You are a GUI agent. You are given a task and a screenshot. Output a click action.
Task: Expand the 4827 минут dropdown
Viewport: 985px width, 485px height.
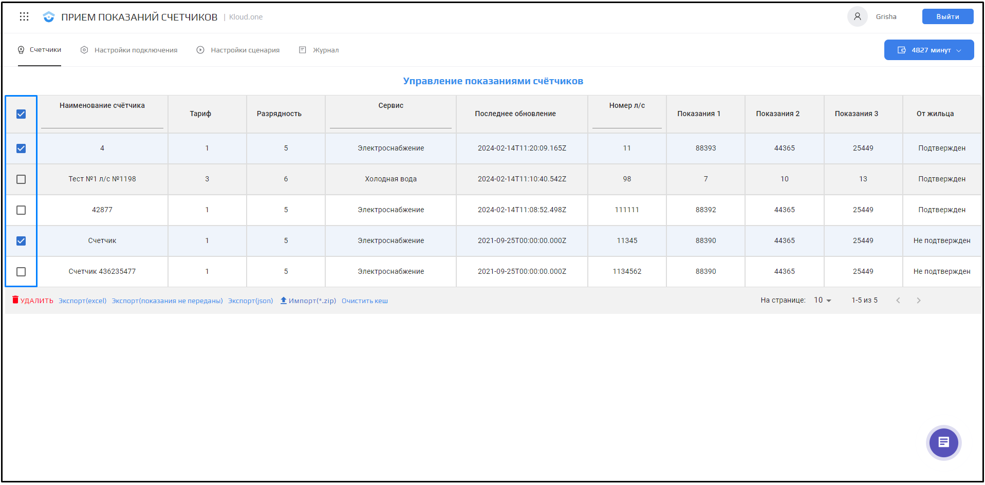[929, 50]
